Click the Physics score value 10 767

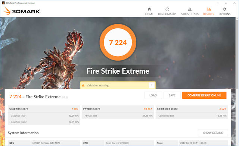[148, 109]
